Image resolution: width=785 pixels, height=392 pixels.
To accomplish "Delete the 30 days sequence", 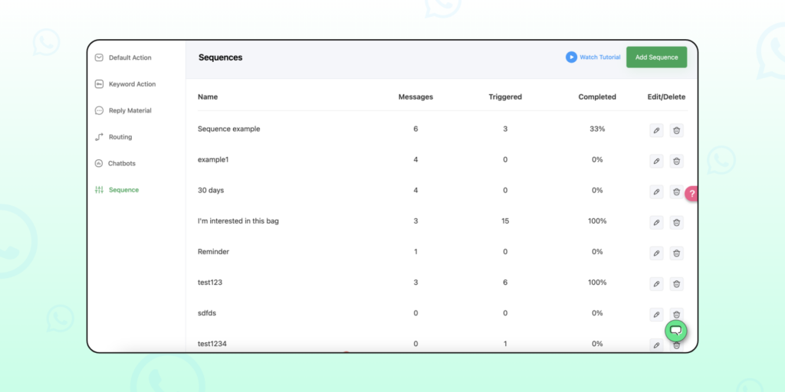I will (x=676, y=192).
